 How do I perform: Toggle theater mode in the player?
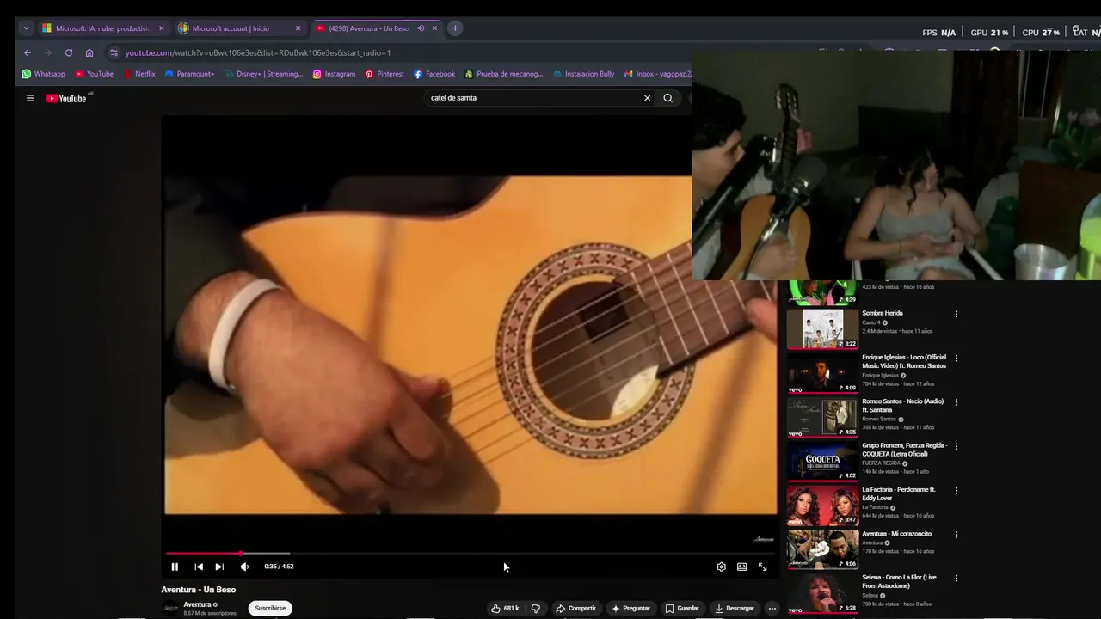point(741,567)
